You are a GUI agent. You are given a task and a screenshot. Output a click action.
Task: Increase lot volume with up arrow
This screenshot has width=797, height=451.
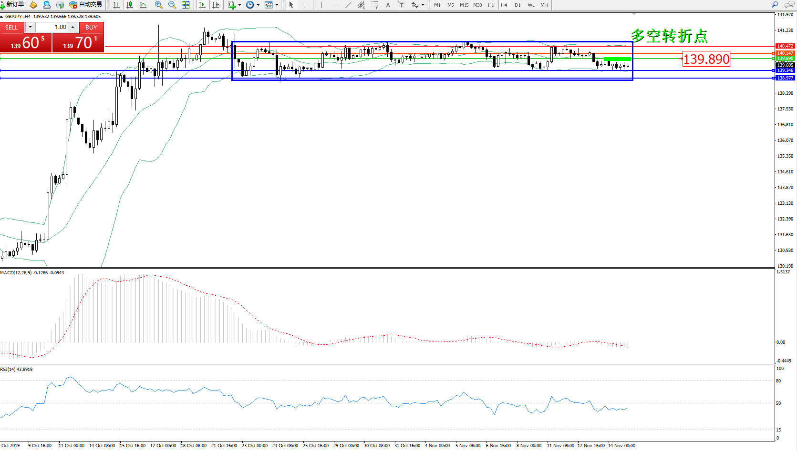click(x=73, y=27)
